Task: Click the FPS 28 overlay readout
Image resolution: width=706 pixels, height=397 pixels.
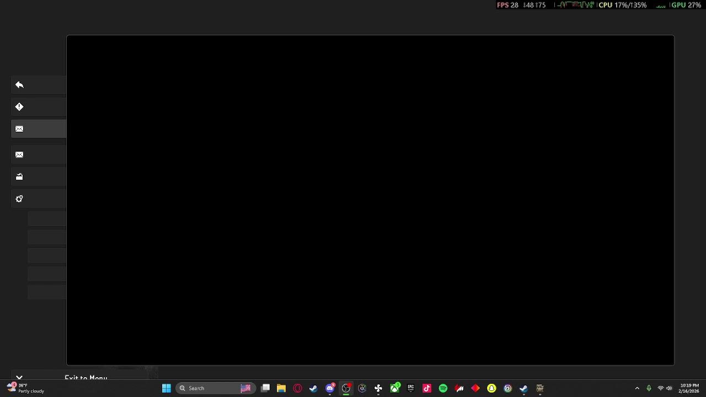Action: pyautogui.click(x=507, y=5)
